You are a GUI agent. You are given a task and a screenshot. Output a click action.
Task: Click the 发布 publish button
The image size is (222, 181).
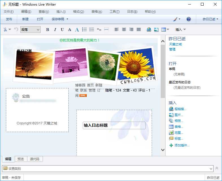[x=9, y=19]
